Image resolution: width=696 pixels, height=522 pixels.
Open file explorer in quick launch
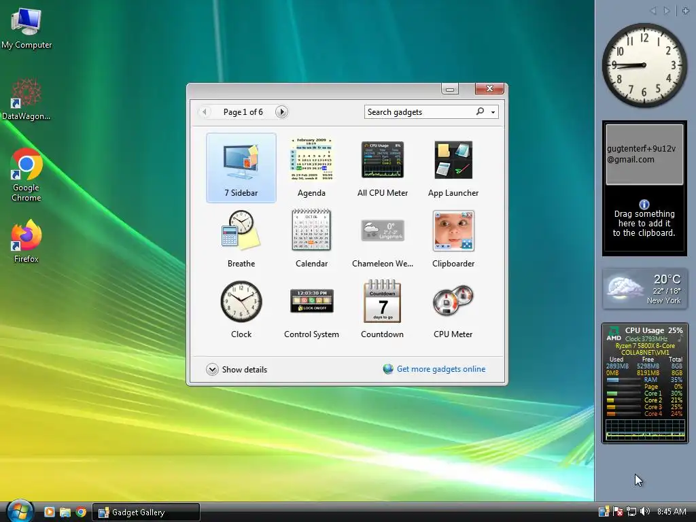click(x=65, y=512)
